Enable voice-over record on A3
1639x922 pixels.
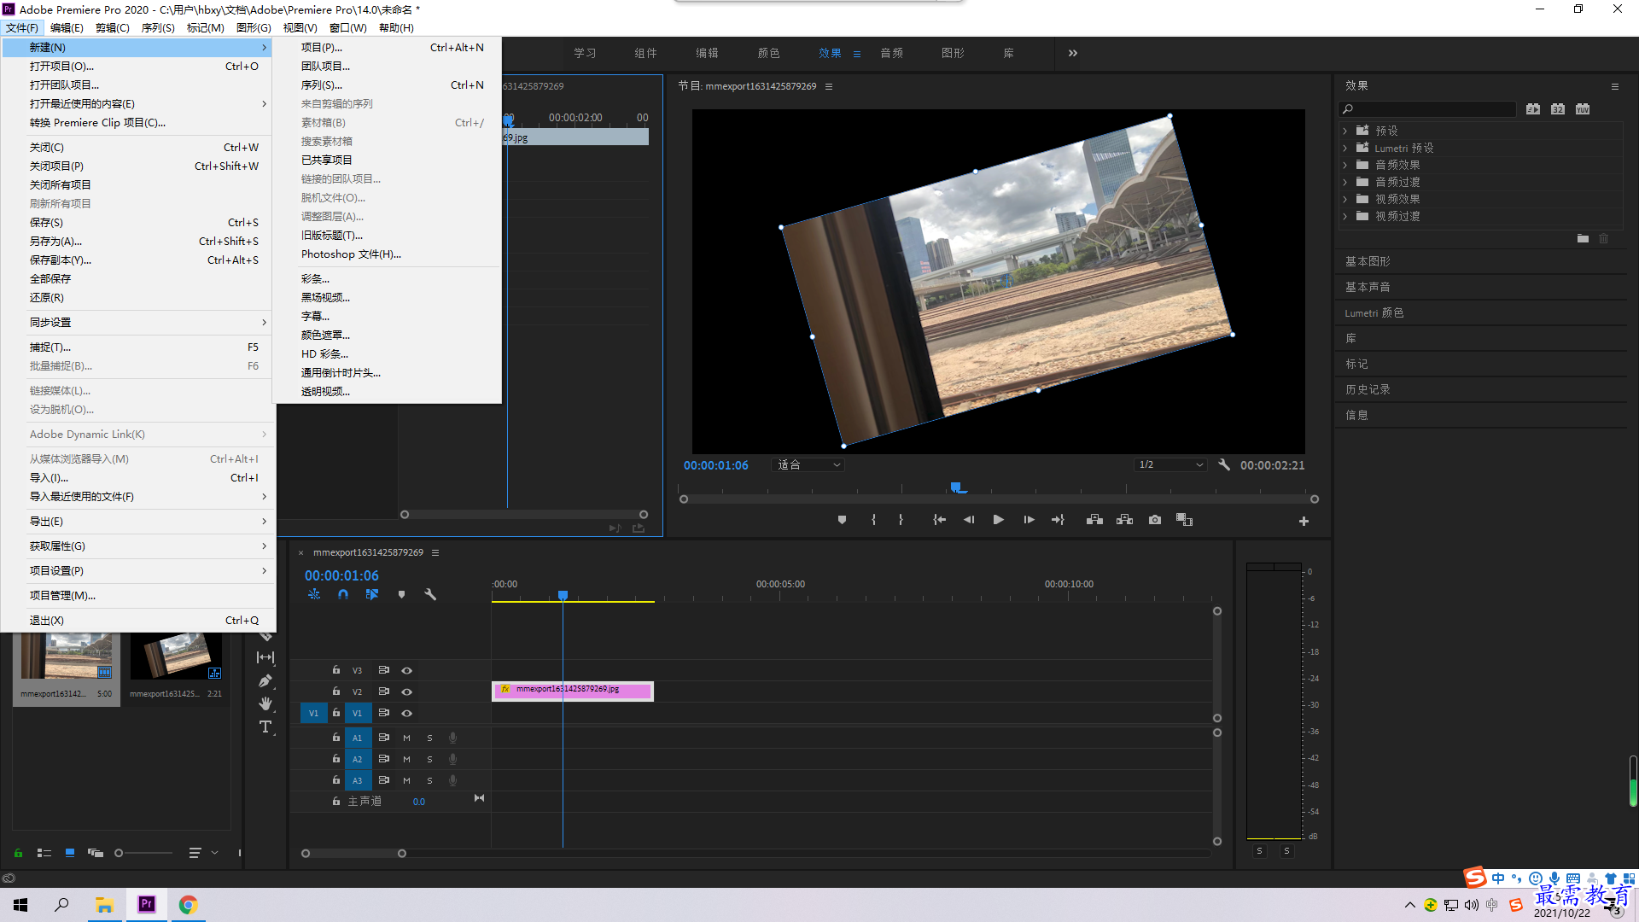coord(453,780)
